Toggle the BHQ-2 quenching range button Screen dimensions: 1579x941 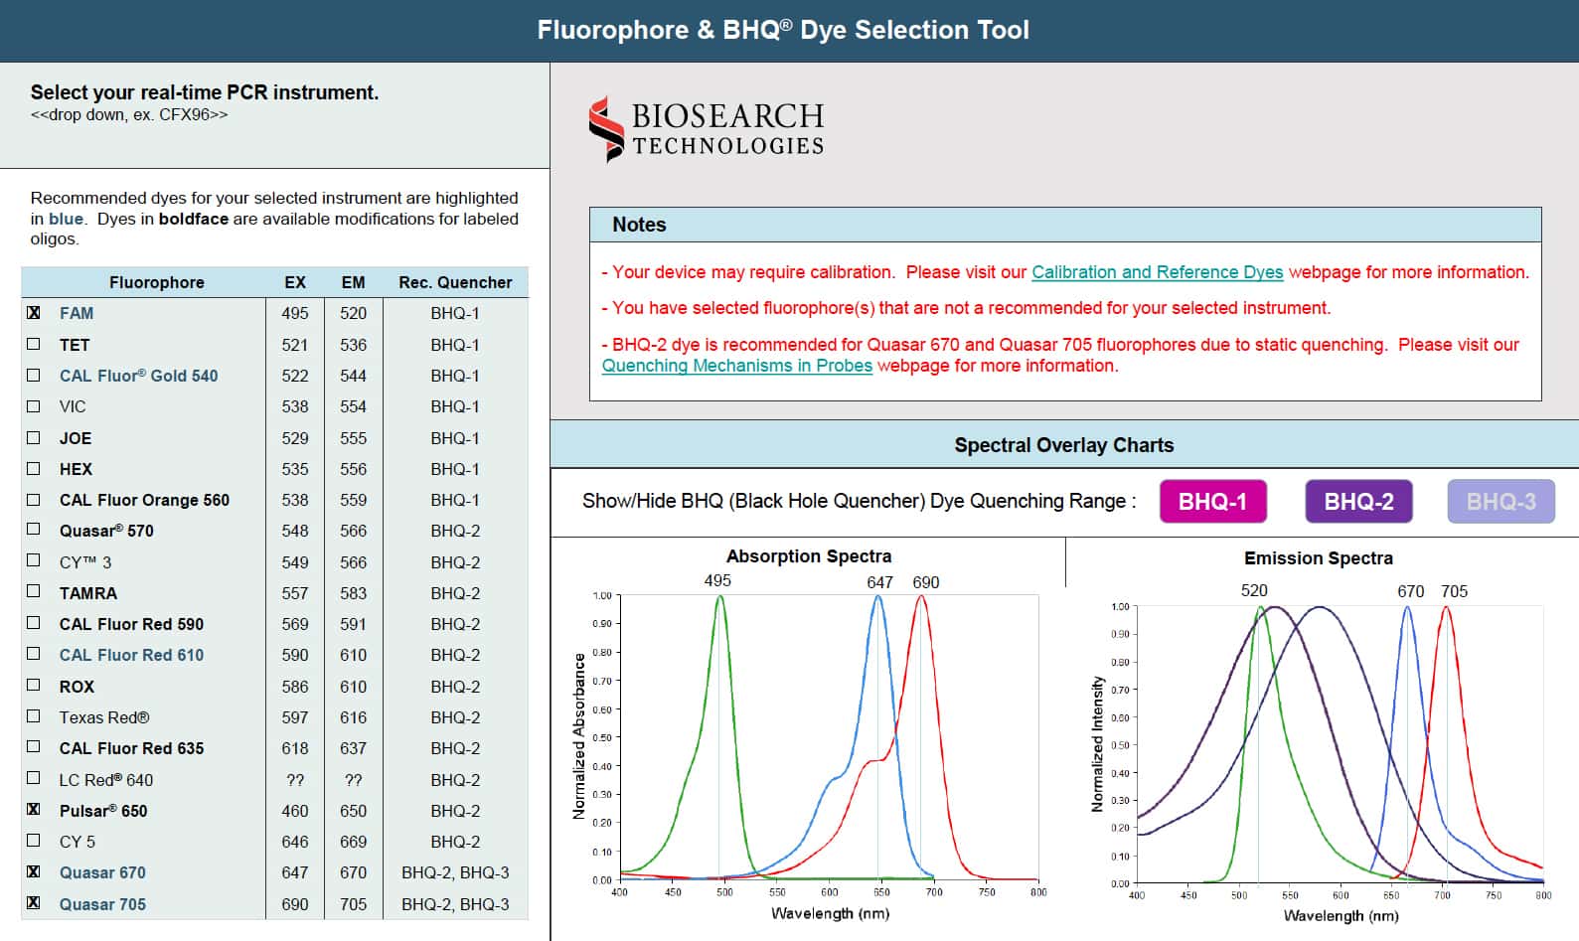pyautogui.click(x=1358, y=502)
